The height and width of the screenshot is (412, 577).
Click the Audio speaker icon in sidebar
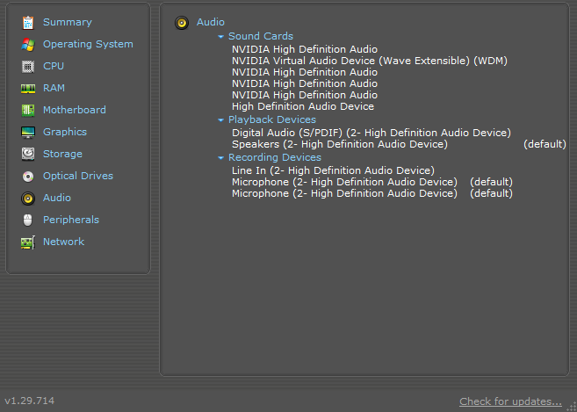28,198
